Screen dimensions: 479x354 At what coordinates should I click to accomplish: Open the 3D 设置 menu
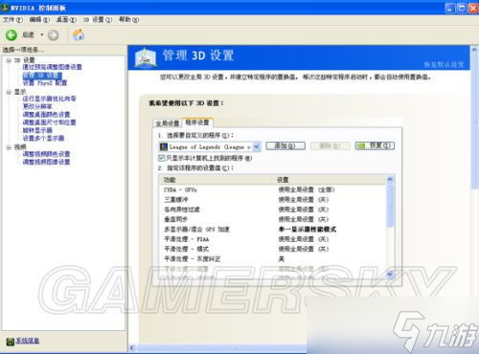click(98, 20)
